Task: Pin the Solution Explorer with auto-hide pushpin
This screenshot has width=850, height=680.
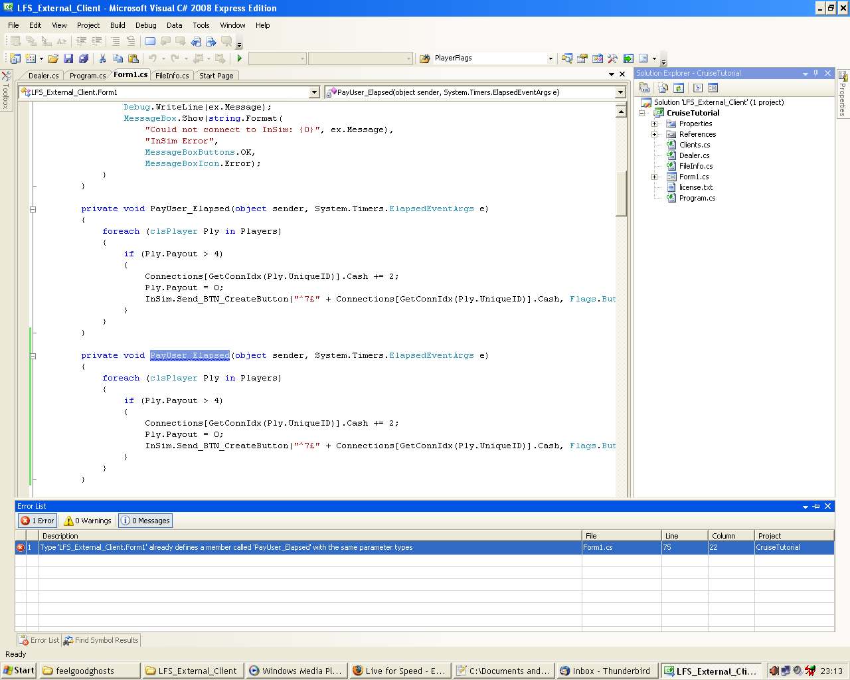Action: 816,73
